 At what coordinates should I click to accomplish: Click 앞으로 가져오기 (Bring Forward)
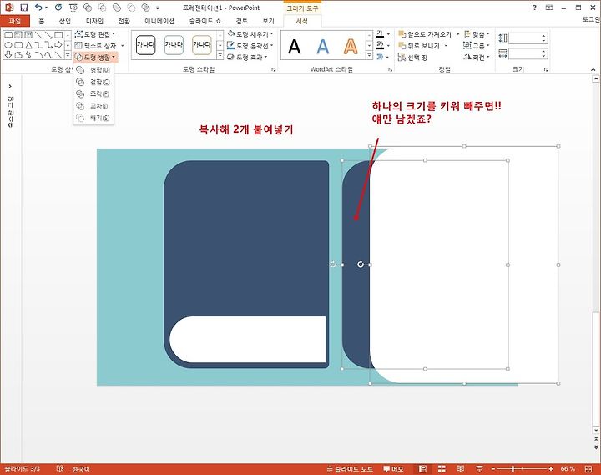[x=425, y=34]
